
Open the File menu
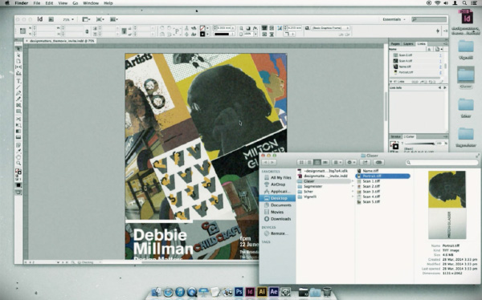coord(37,3)
